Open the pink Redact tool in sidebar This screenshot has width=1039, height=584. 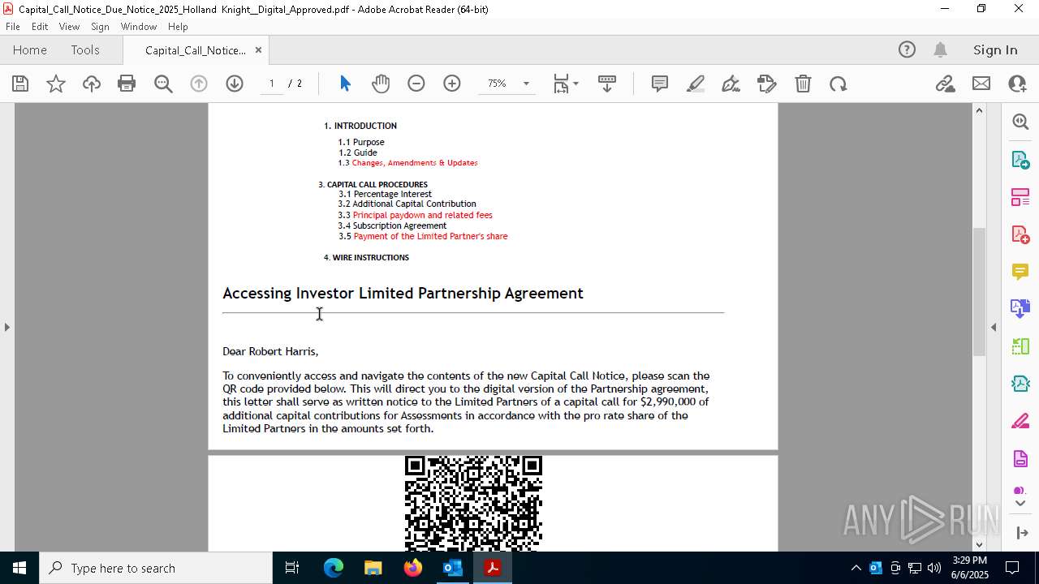coord(1020,422)
